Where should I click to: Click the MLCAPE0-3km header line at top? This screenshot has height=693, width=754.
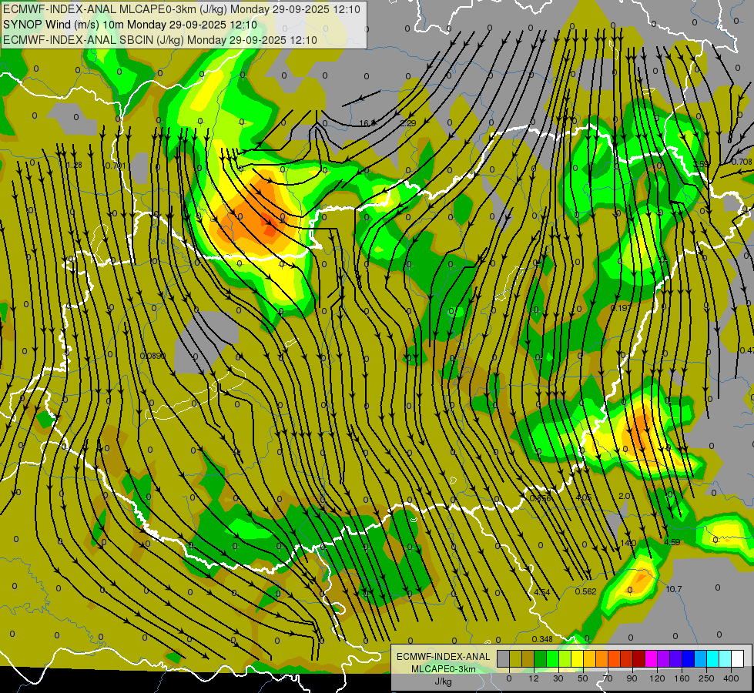pyautogui.click(x=181, y=9)
